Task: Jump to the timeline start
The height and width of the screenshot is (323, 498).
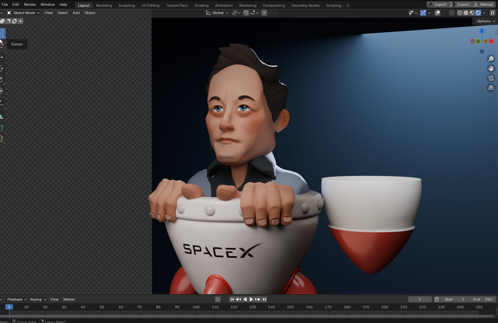Action: pyautogui.click(x=232, y=299)
